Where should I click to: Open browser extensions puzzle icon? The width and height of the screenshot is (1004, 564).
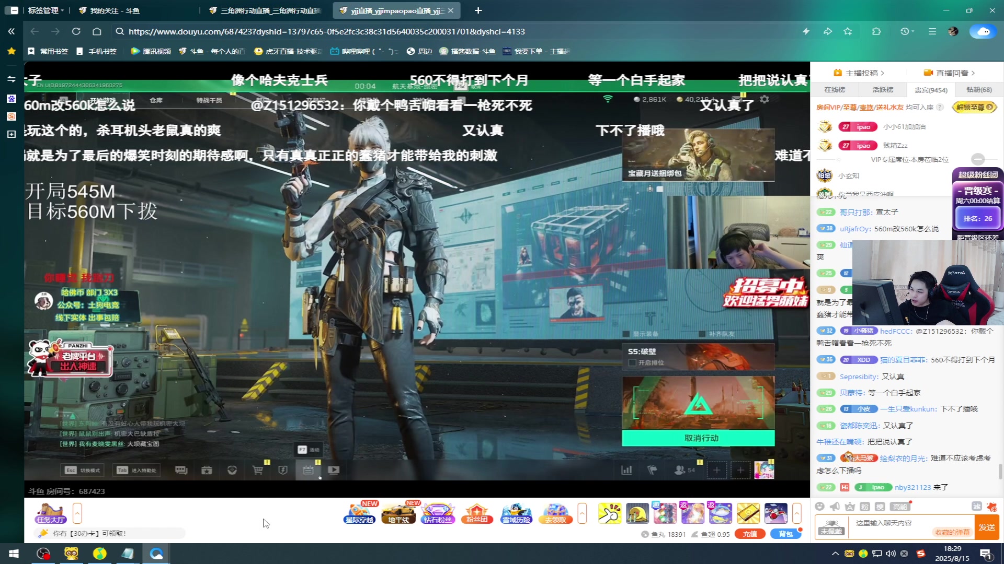876,31
